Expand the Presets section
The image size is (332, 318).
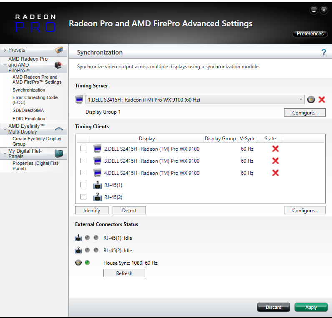click(x=5, y=50)
